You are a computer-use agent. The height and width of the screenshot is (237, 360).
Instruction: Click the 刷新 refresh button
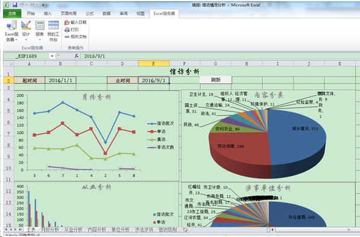tap(216, 80)
